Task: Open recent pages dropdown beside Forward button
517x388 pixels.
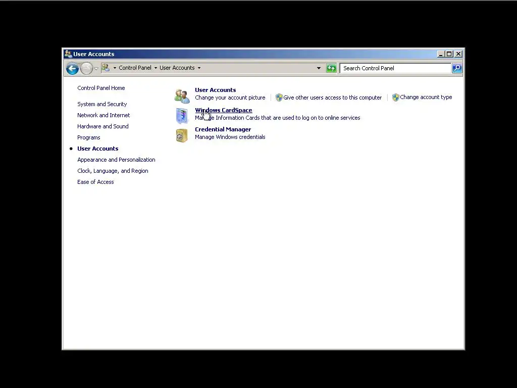Action: [96, 68]
